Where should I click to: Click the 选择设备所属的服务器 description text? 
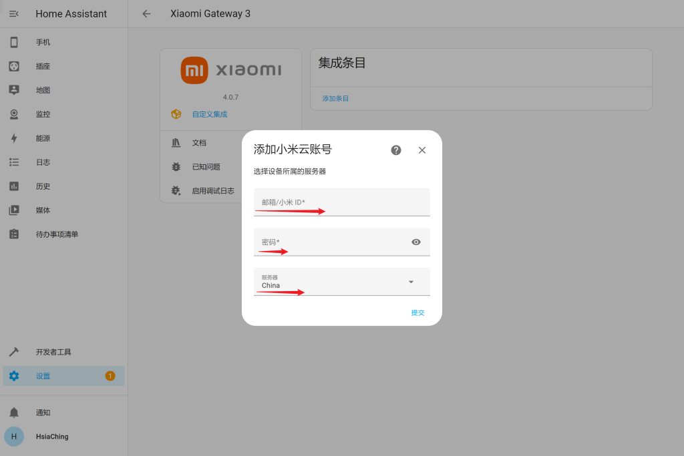coord(290,172)
